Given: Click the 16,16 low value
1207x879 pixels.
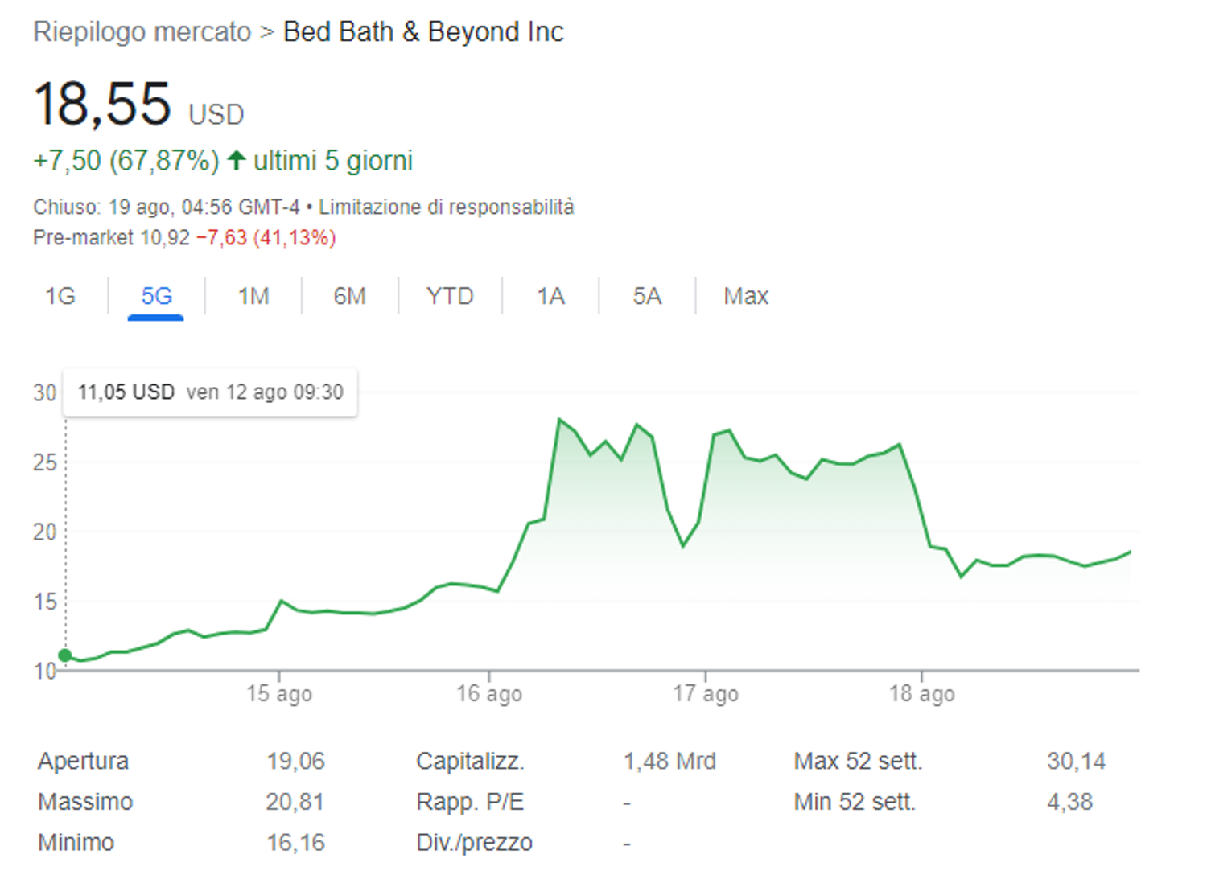Looking at the screenshot, I should pyautogui.click(x=296, y=843).
